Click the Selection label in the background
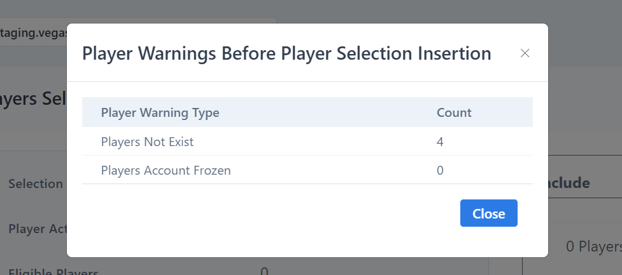 coord(36,184)
